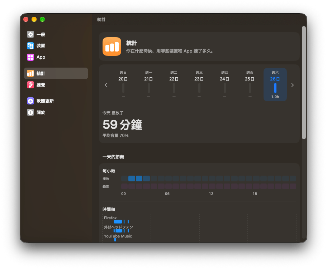Select 週五 25日 in the week strip
Image resolution: width=327 pixels, height=269 pixels.
click(x=250, y=84)
